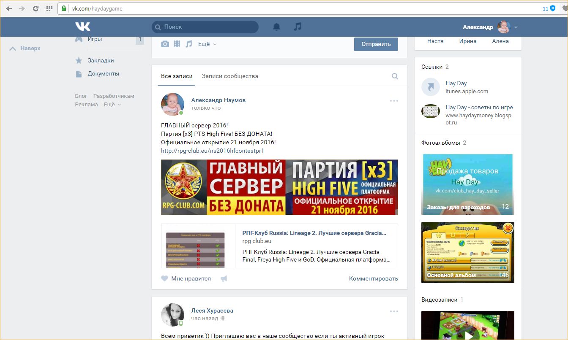The image size is (568, 340).
Task: Switch to Все записи tab
Action: coord(177,76)
